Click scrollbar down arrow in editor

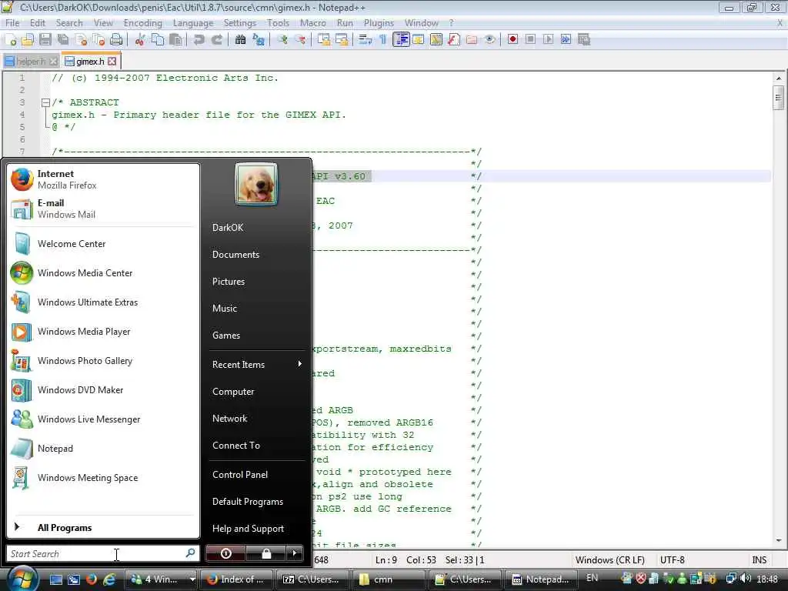779,541
